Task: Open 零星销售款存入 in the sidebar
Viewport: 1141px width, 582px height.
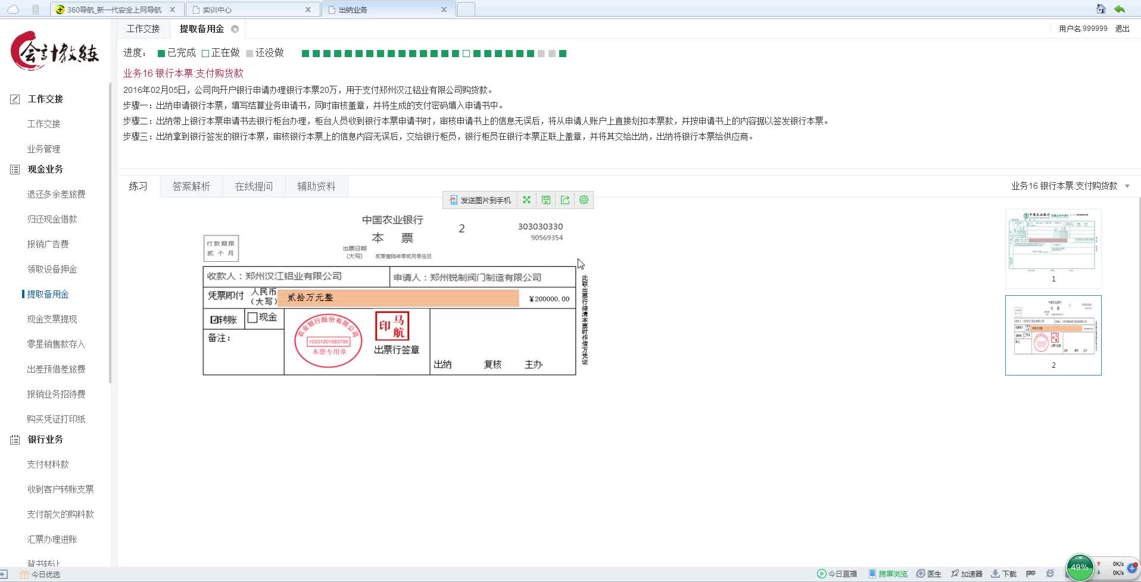Action: tap(56, 344)
